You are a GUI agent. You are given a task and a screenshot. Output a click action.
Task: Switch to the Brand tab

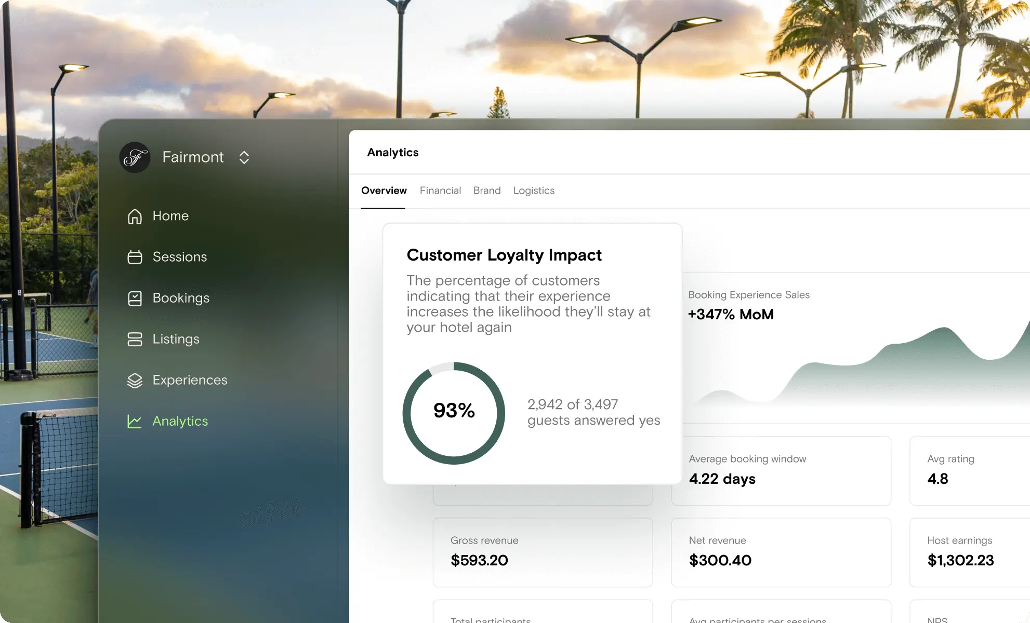coord(487,191)
